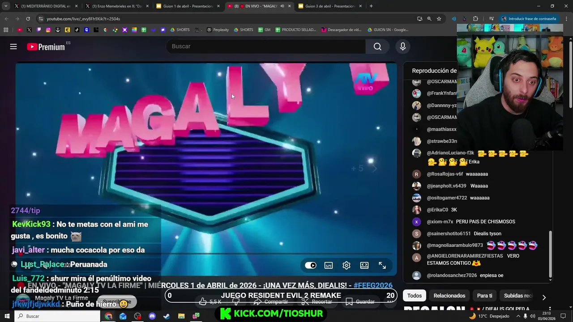Switch to Guion 1 de abril tab

pyautogui.click(x=188, y=6)
